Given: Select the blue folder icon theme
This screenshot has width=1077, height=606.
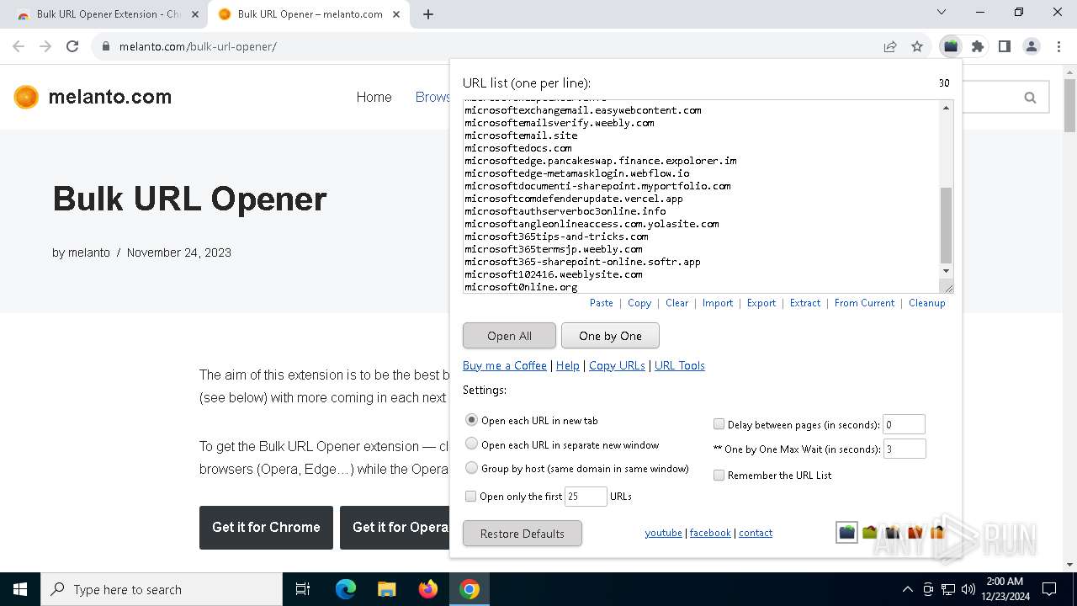Looking at the screenshot, I should (846, 532).
